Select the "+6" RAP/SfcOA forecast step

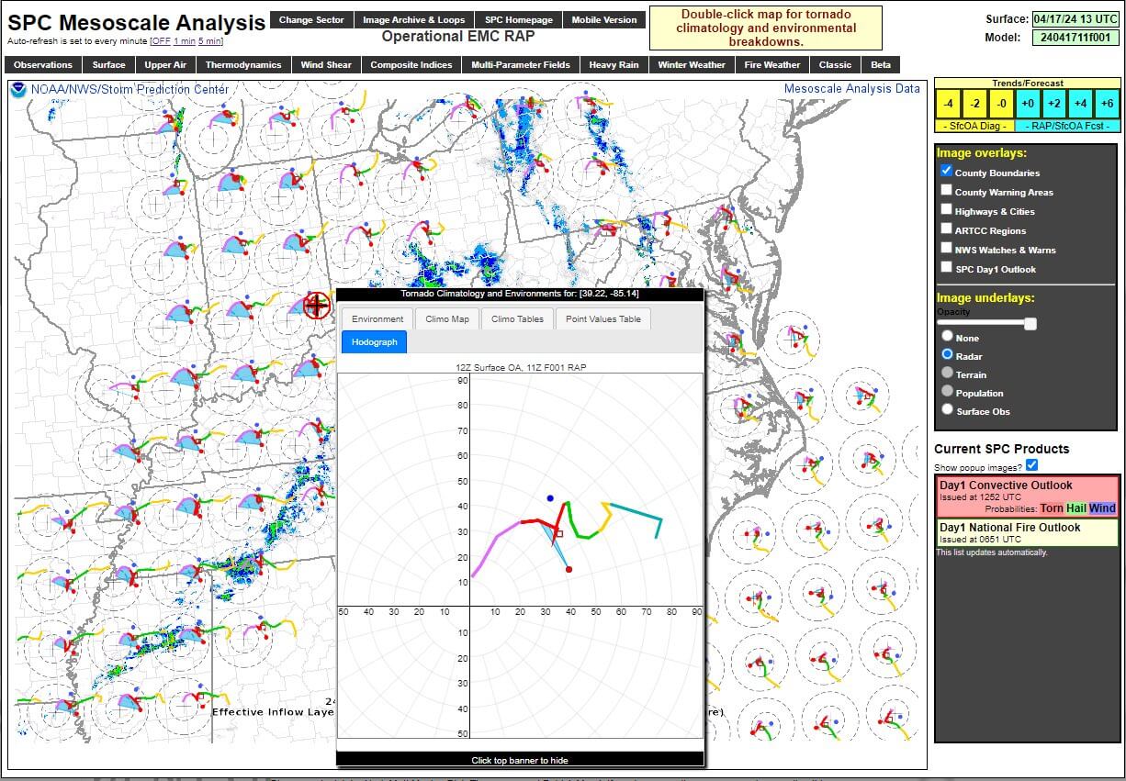pyautogui.click(x=1107, y=104)
